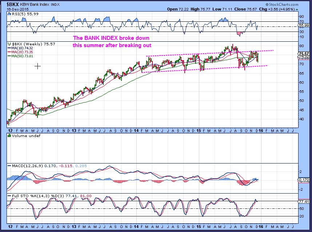This screenshot has height=232, width=312.
Task: Click the green up-arrow change indicator
Action: click(x=297, y=9)
